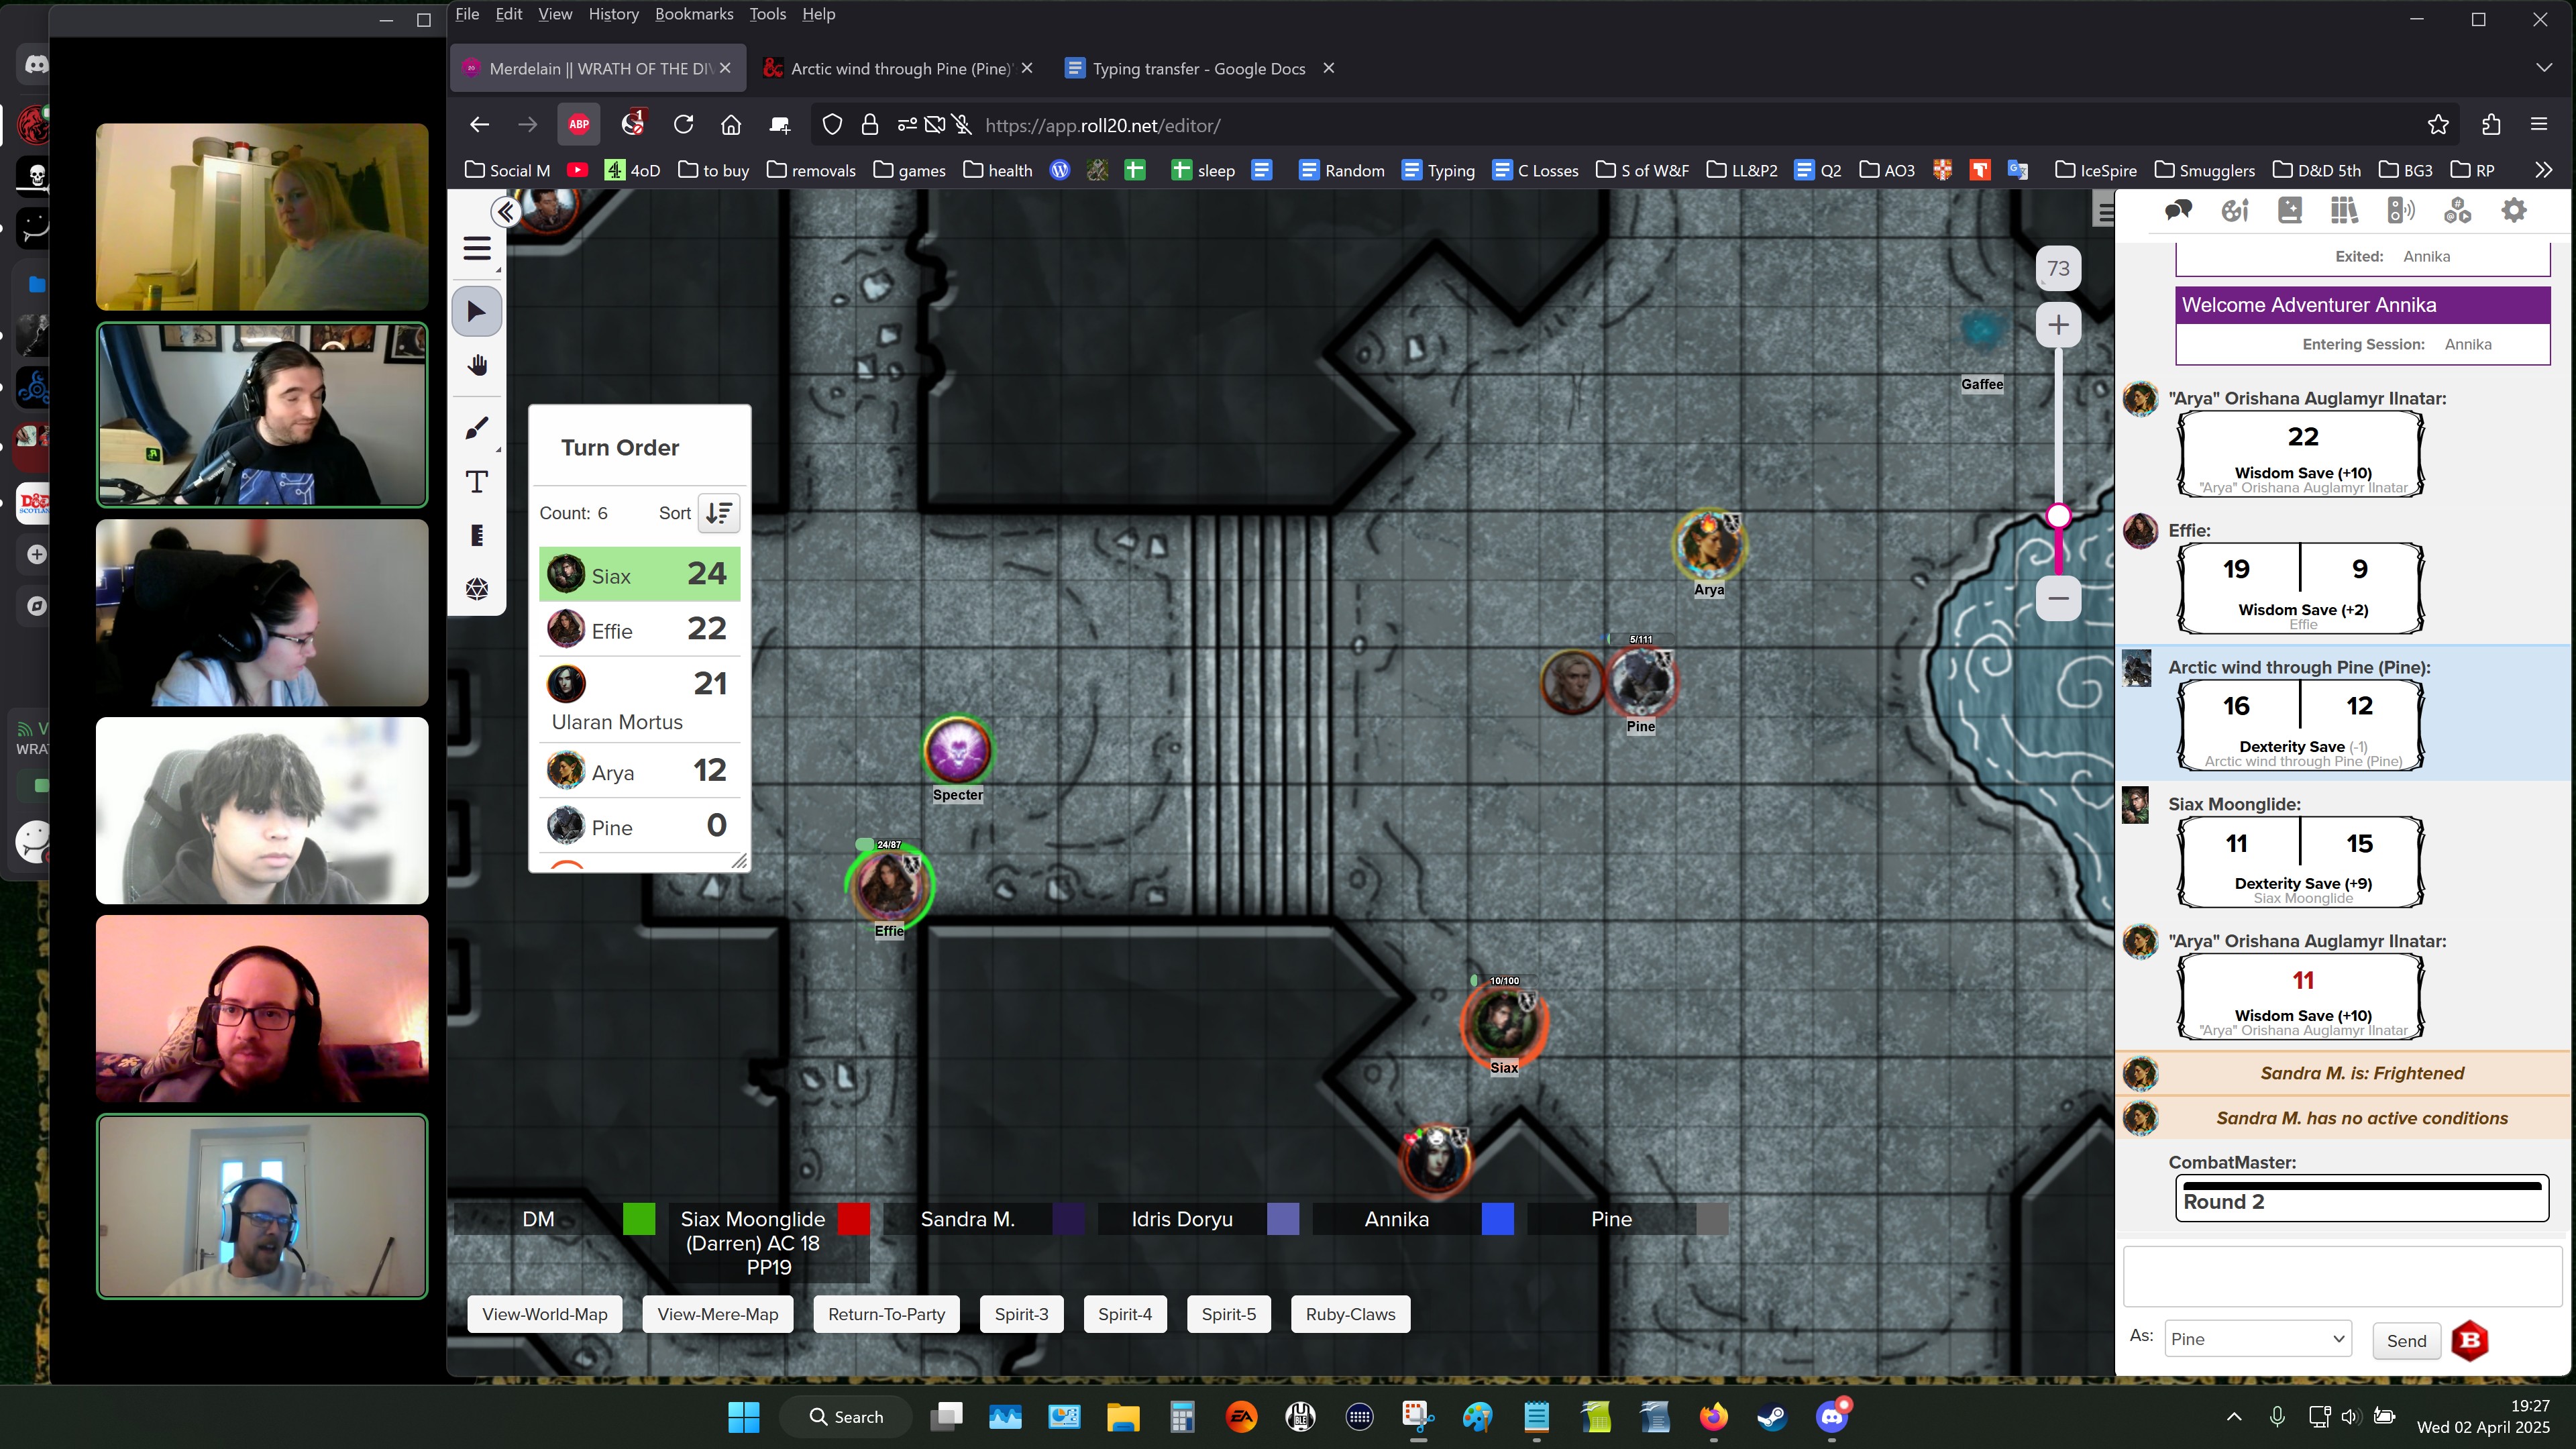
Task: Open the 'As: Pine' speaker dropdown
Action: [x=2257, y=1339]
